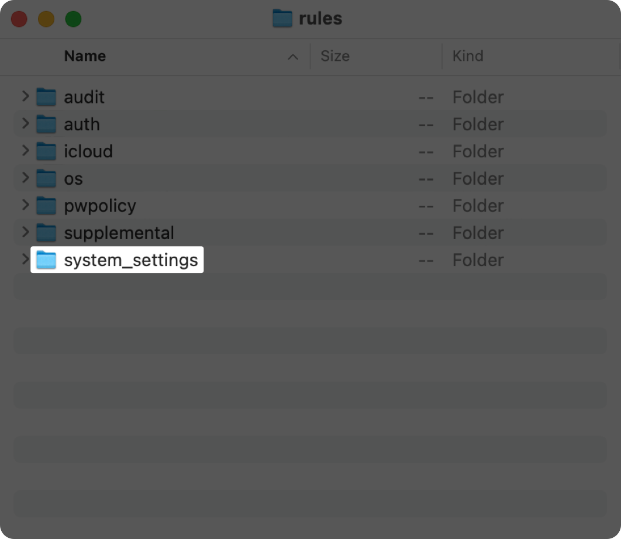
Task: Select the icloud folder icon
Action: coord(46,151)
